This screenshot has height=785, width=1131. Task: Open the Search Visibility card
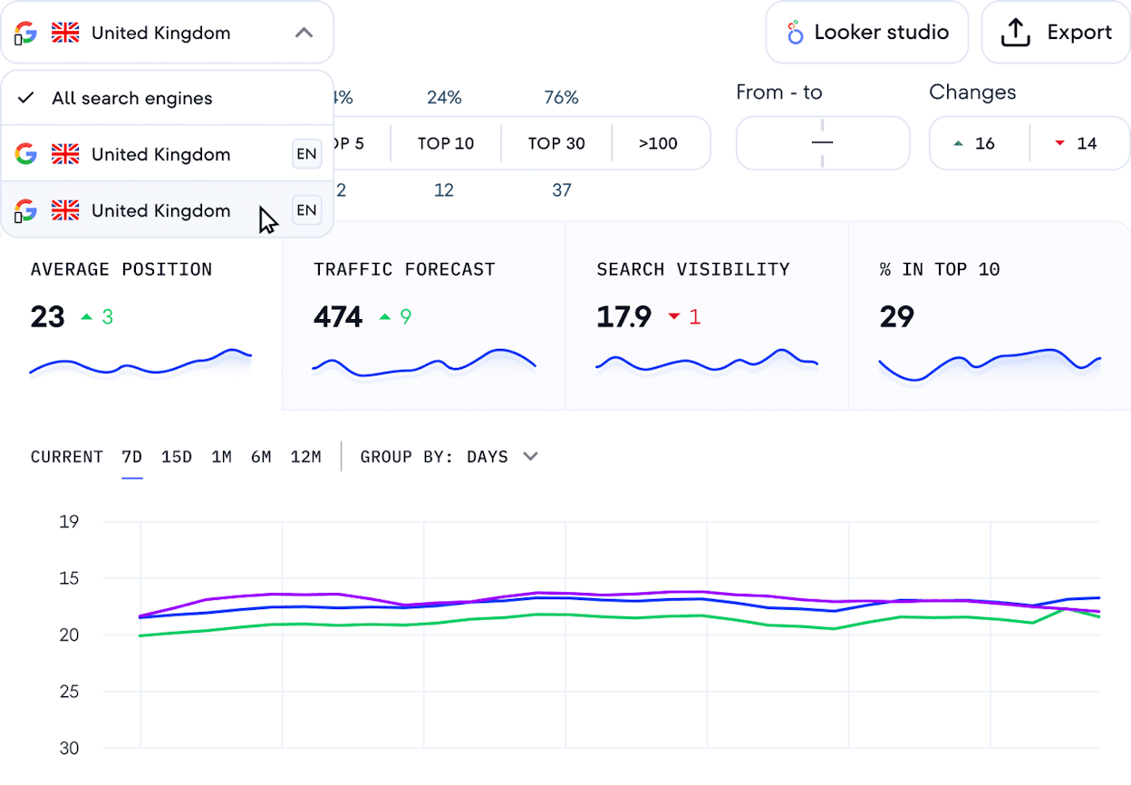[707, 315]
